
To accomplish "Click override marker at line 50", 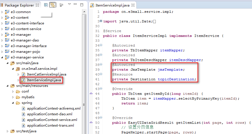I will [x=91, y=122].
